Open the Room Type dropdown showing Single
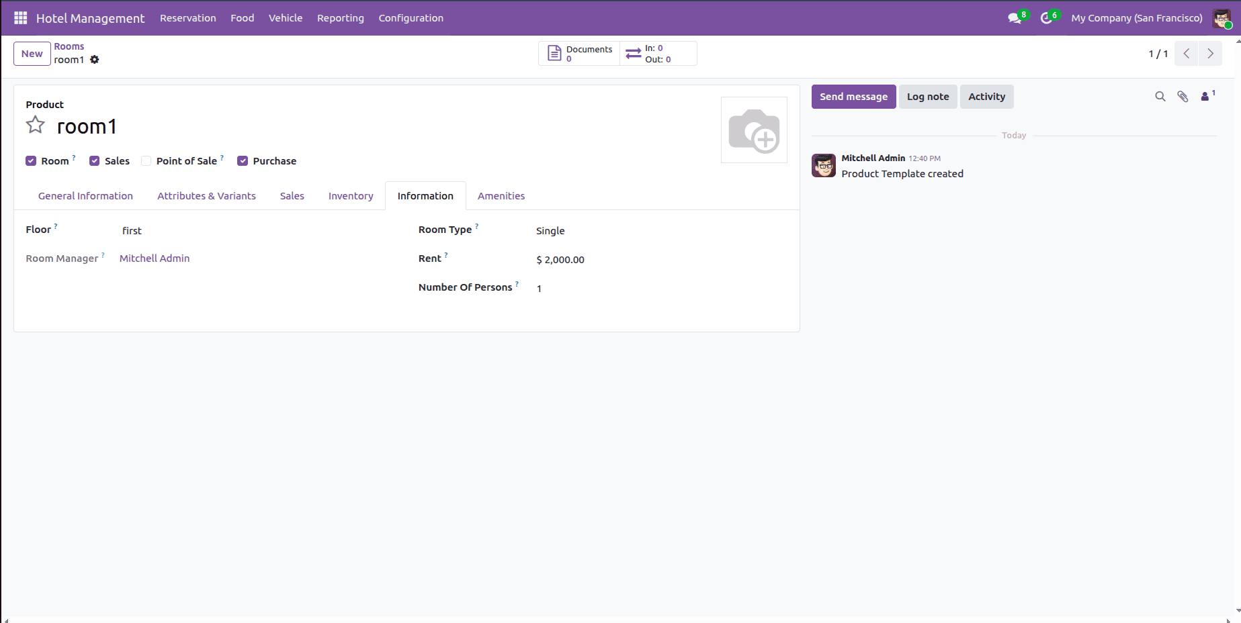The height and width of the screenshot is (623, 1241). tap(660, 231)
